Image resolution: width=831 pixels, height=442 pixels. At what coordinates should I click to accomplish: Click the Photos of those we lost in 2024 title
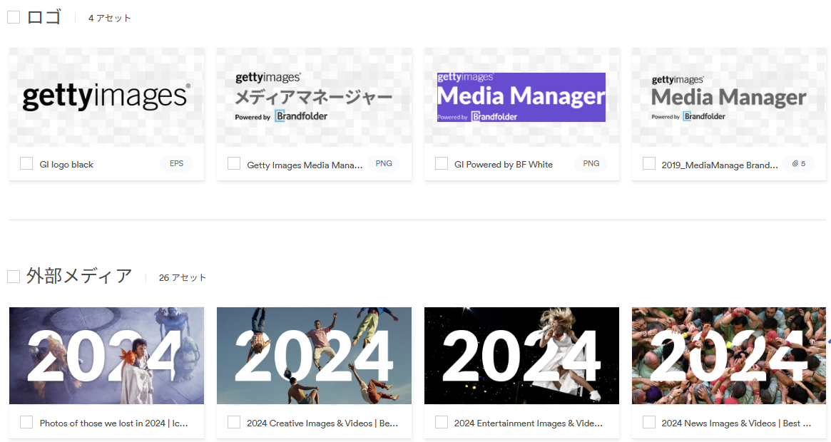pos(114,423)
